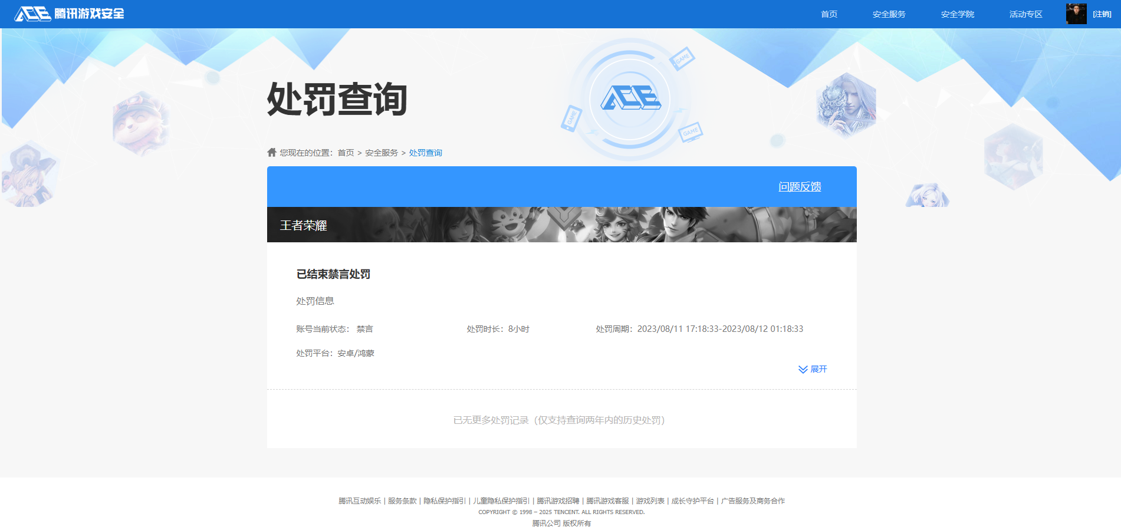Open 游戏列表 footer link
This screenshot has height=530, width=1121.
click(650, 501)
